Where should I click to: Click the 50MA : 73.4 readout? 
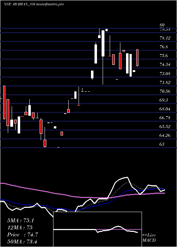click(22, 241)
